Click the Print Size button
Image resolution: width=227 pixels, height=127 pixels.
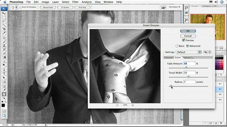82,7
